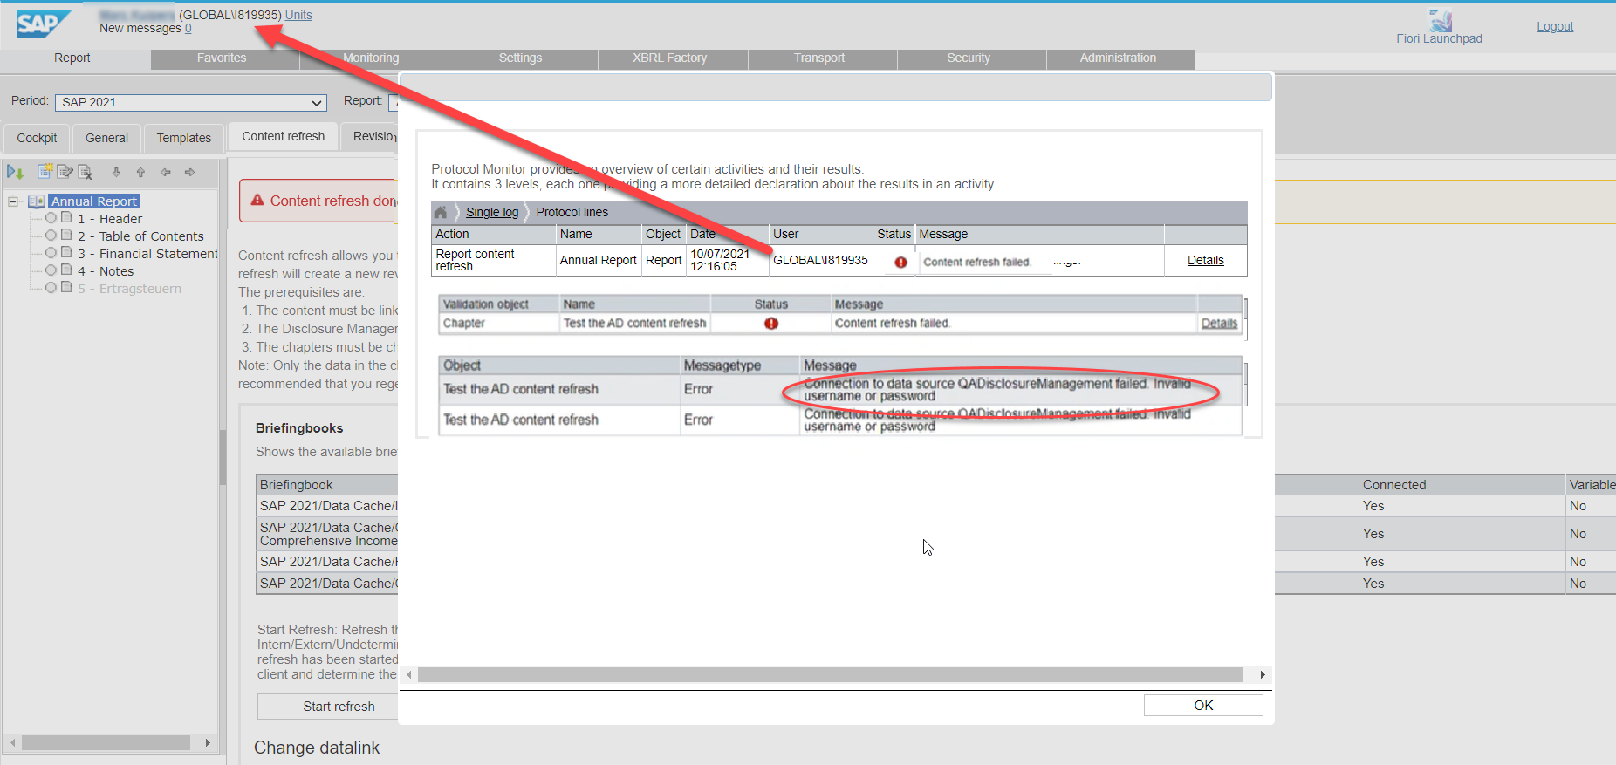Select the Annual Report tree item
The height and width of the screenshot is (765, 1616).
94,201
